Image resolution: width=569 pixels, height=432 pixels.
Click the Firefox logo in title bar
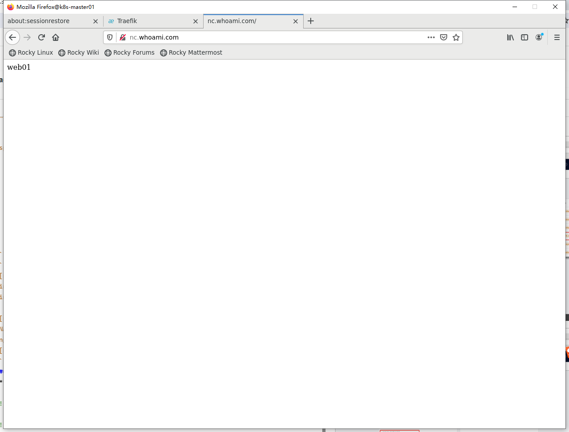[x=11, y=7]
